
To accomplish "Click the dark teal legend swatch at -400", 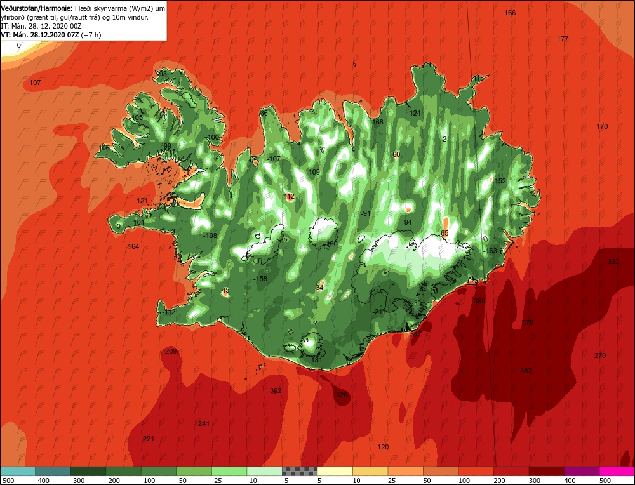I will (x=53, y=471).
